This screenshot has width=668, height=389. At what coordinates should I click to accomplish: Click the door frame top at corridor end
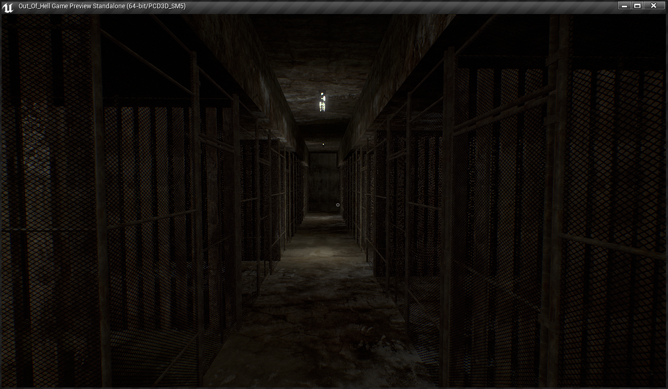pyautogui.click(x=322, y=152)
